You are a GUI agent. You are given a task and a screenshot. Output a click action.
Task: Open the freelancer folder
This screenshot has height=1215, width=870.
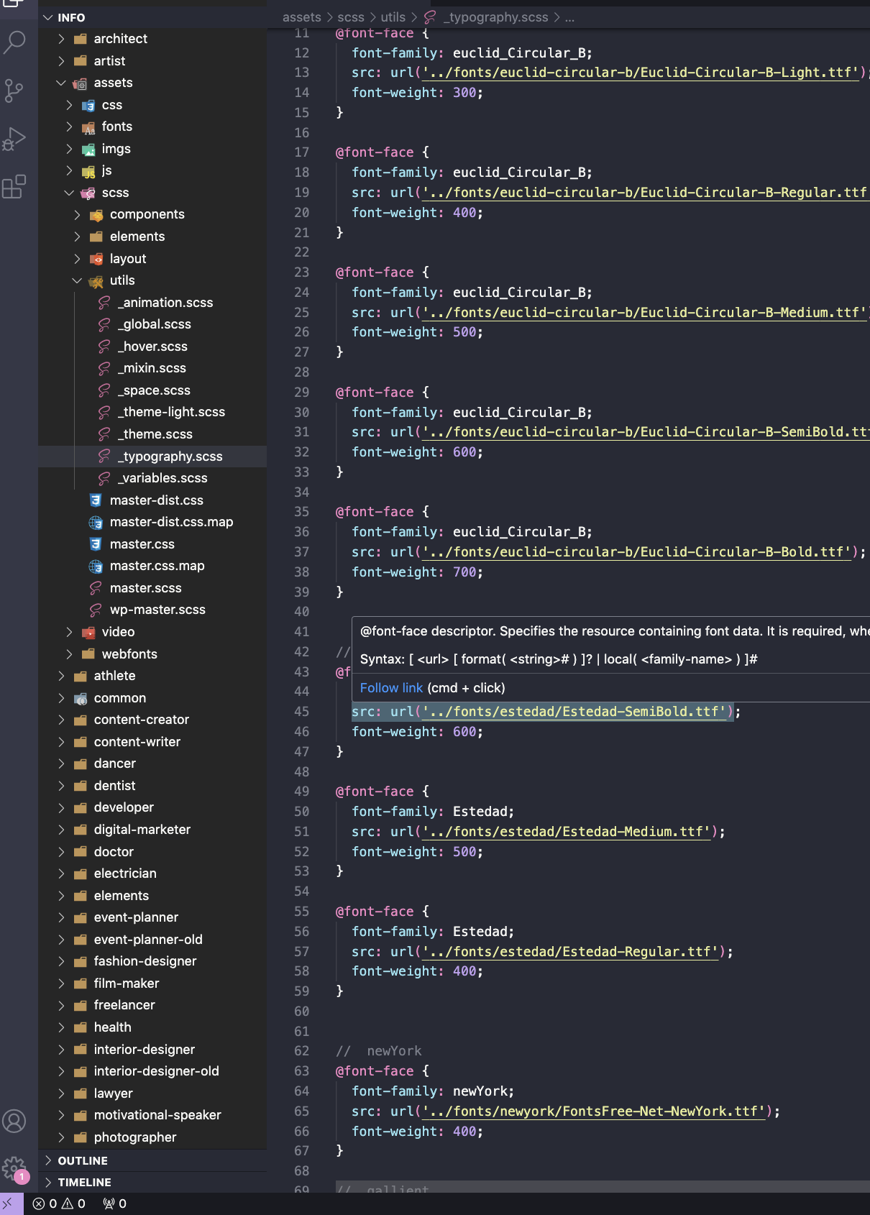pos(124,1005)
